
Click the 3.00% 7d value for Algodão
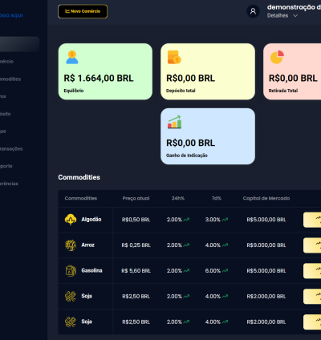[213, 220]
